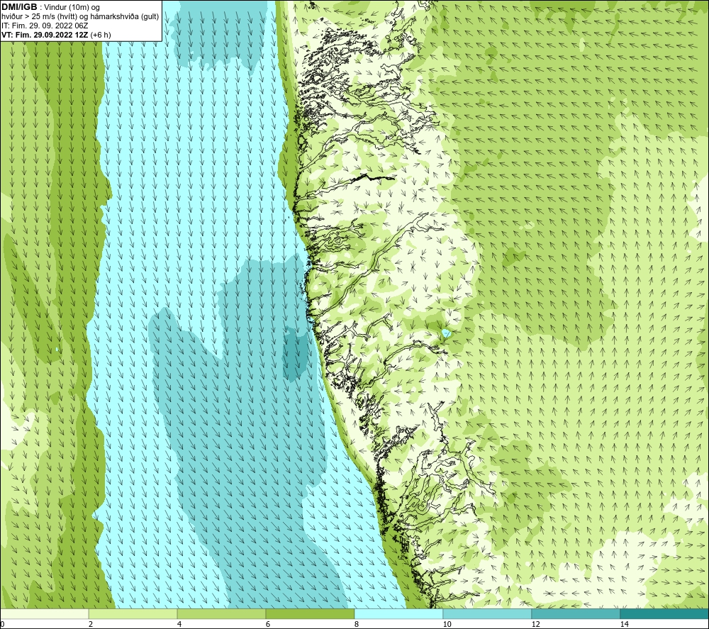Click the "DMI/IGB" title text
Screen dimensions: 709x629
19,7
